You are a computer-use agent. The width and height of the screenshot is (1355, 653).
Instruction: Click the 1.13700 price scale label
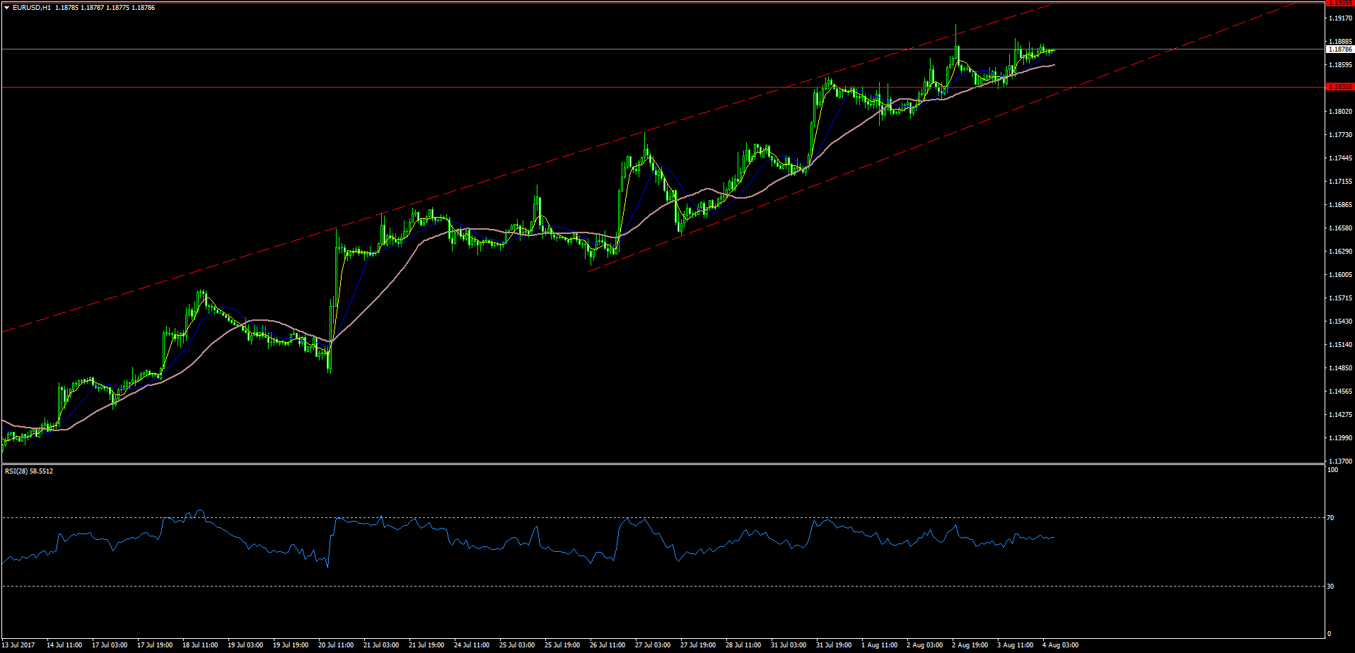tap(1341, 461)
